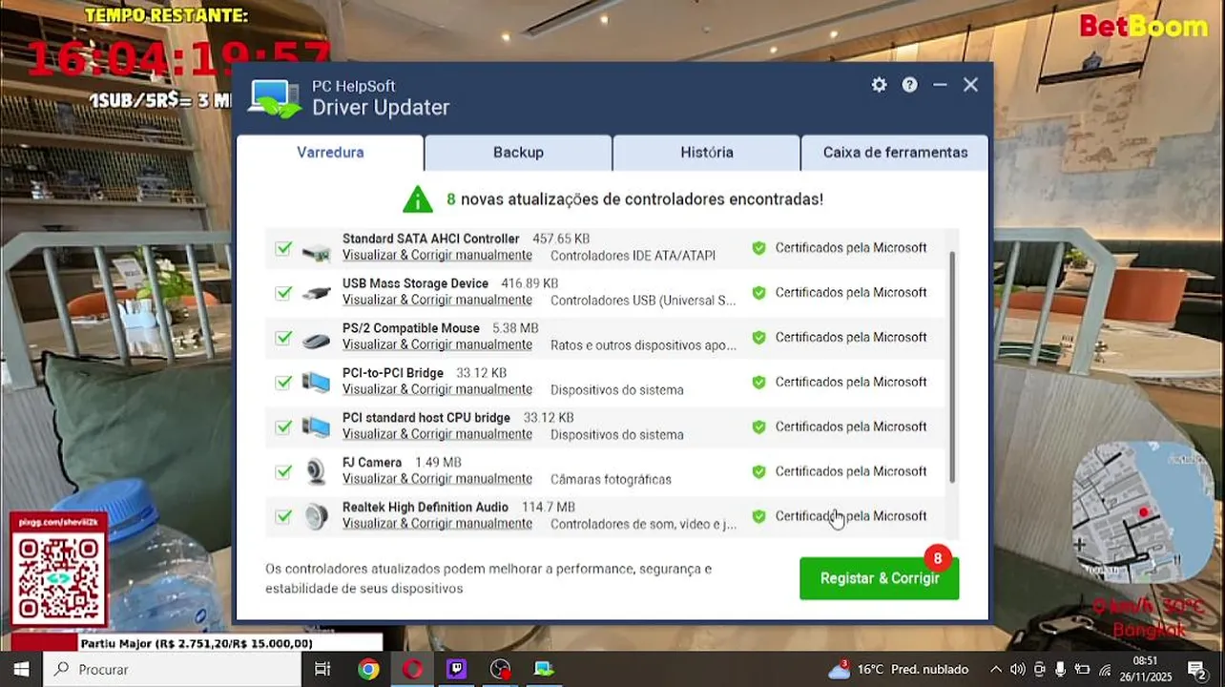Switch to the Backup tab
Screen dimensions: 1225x687
coord(518,153)
